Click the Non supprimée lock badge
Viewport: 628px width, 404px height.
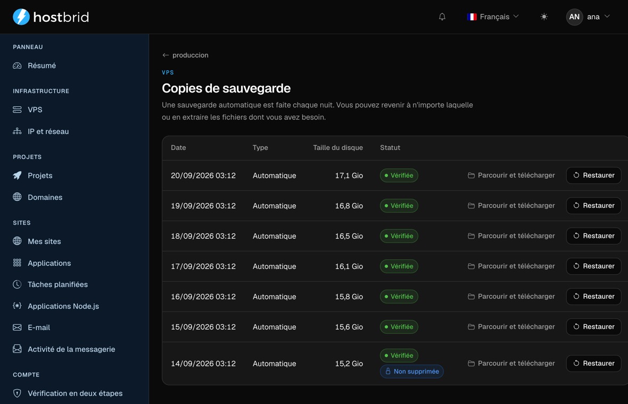412,371
